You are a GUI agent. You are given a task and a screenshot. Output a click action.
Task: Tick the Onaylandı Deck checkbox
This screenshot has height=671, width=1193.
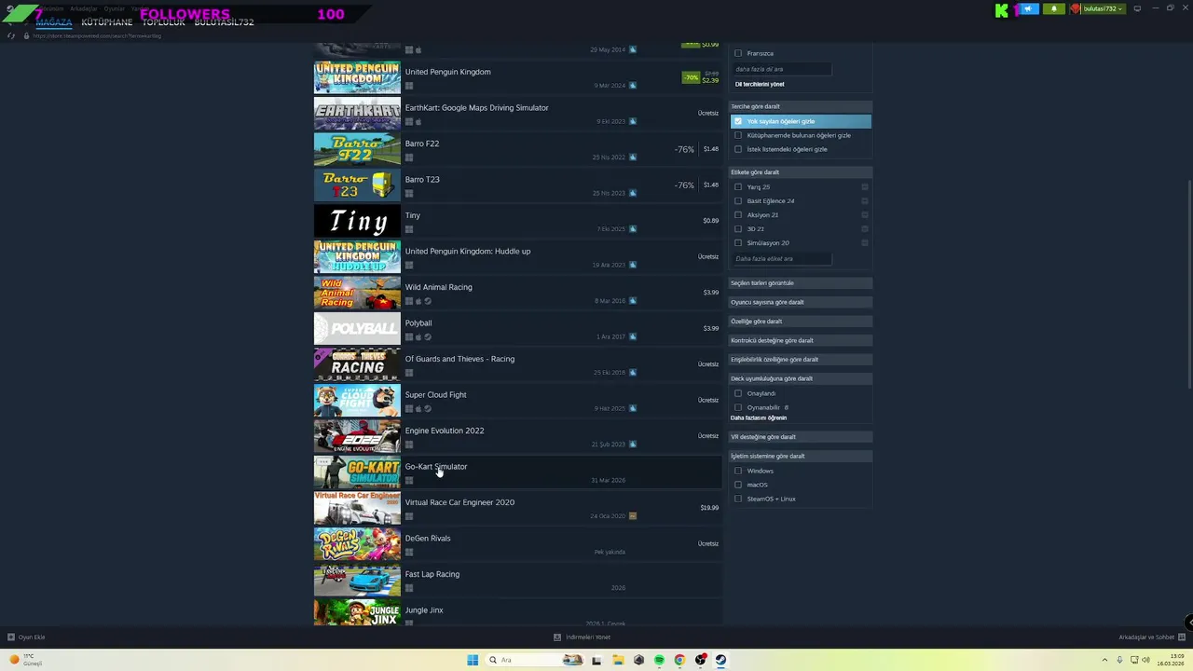[738, 393]
